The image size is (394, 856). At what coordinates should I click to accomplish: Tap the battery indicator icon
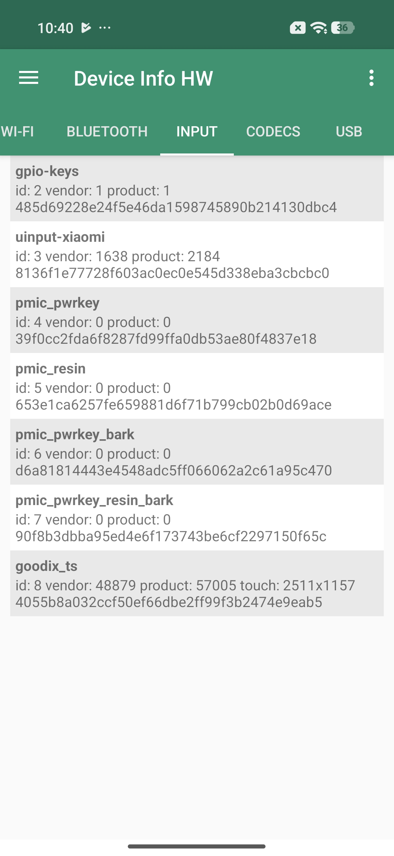[x=343, y=28]
